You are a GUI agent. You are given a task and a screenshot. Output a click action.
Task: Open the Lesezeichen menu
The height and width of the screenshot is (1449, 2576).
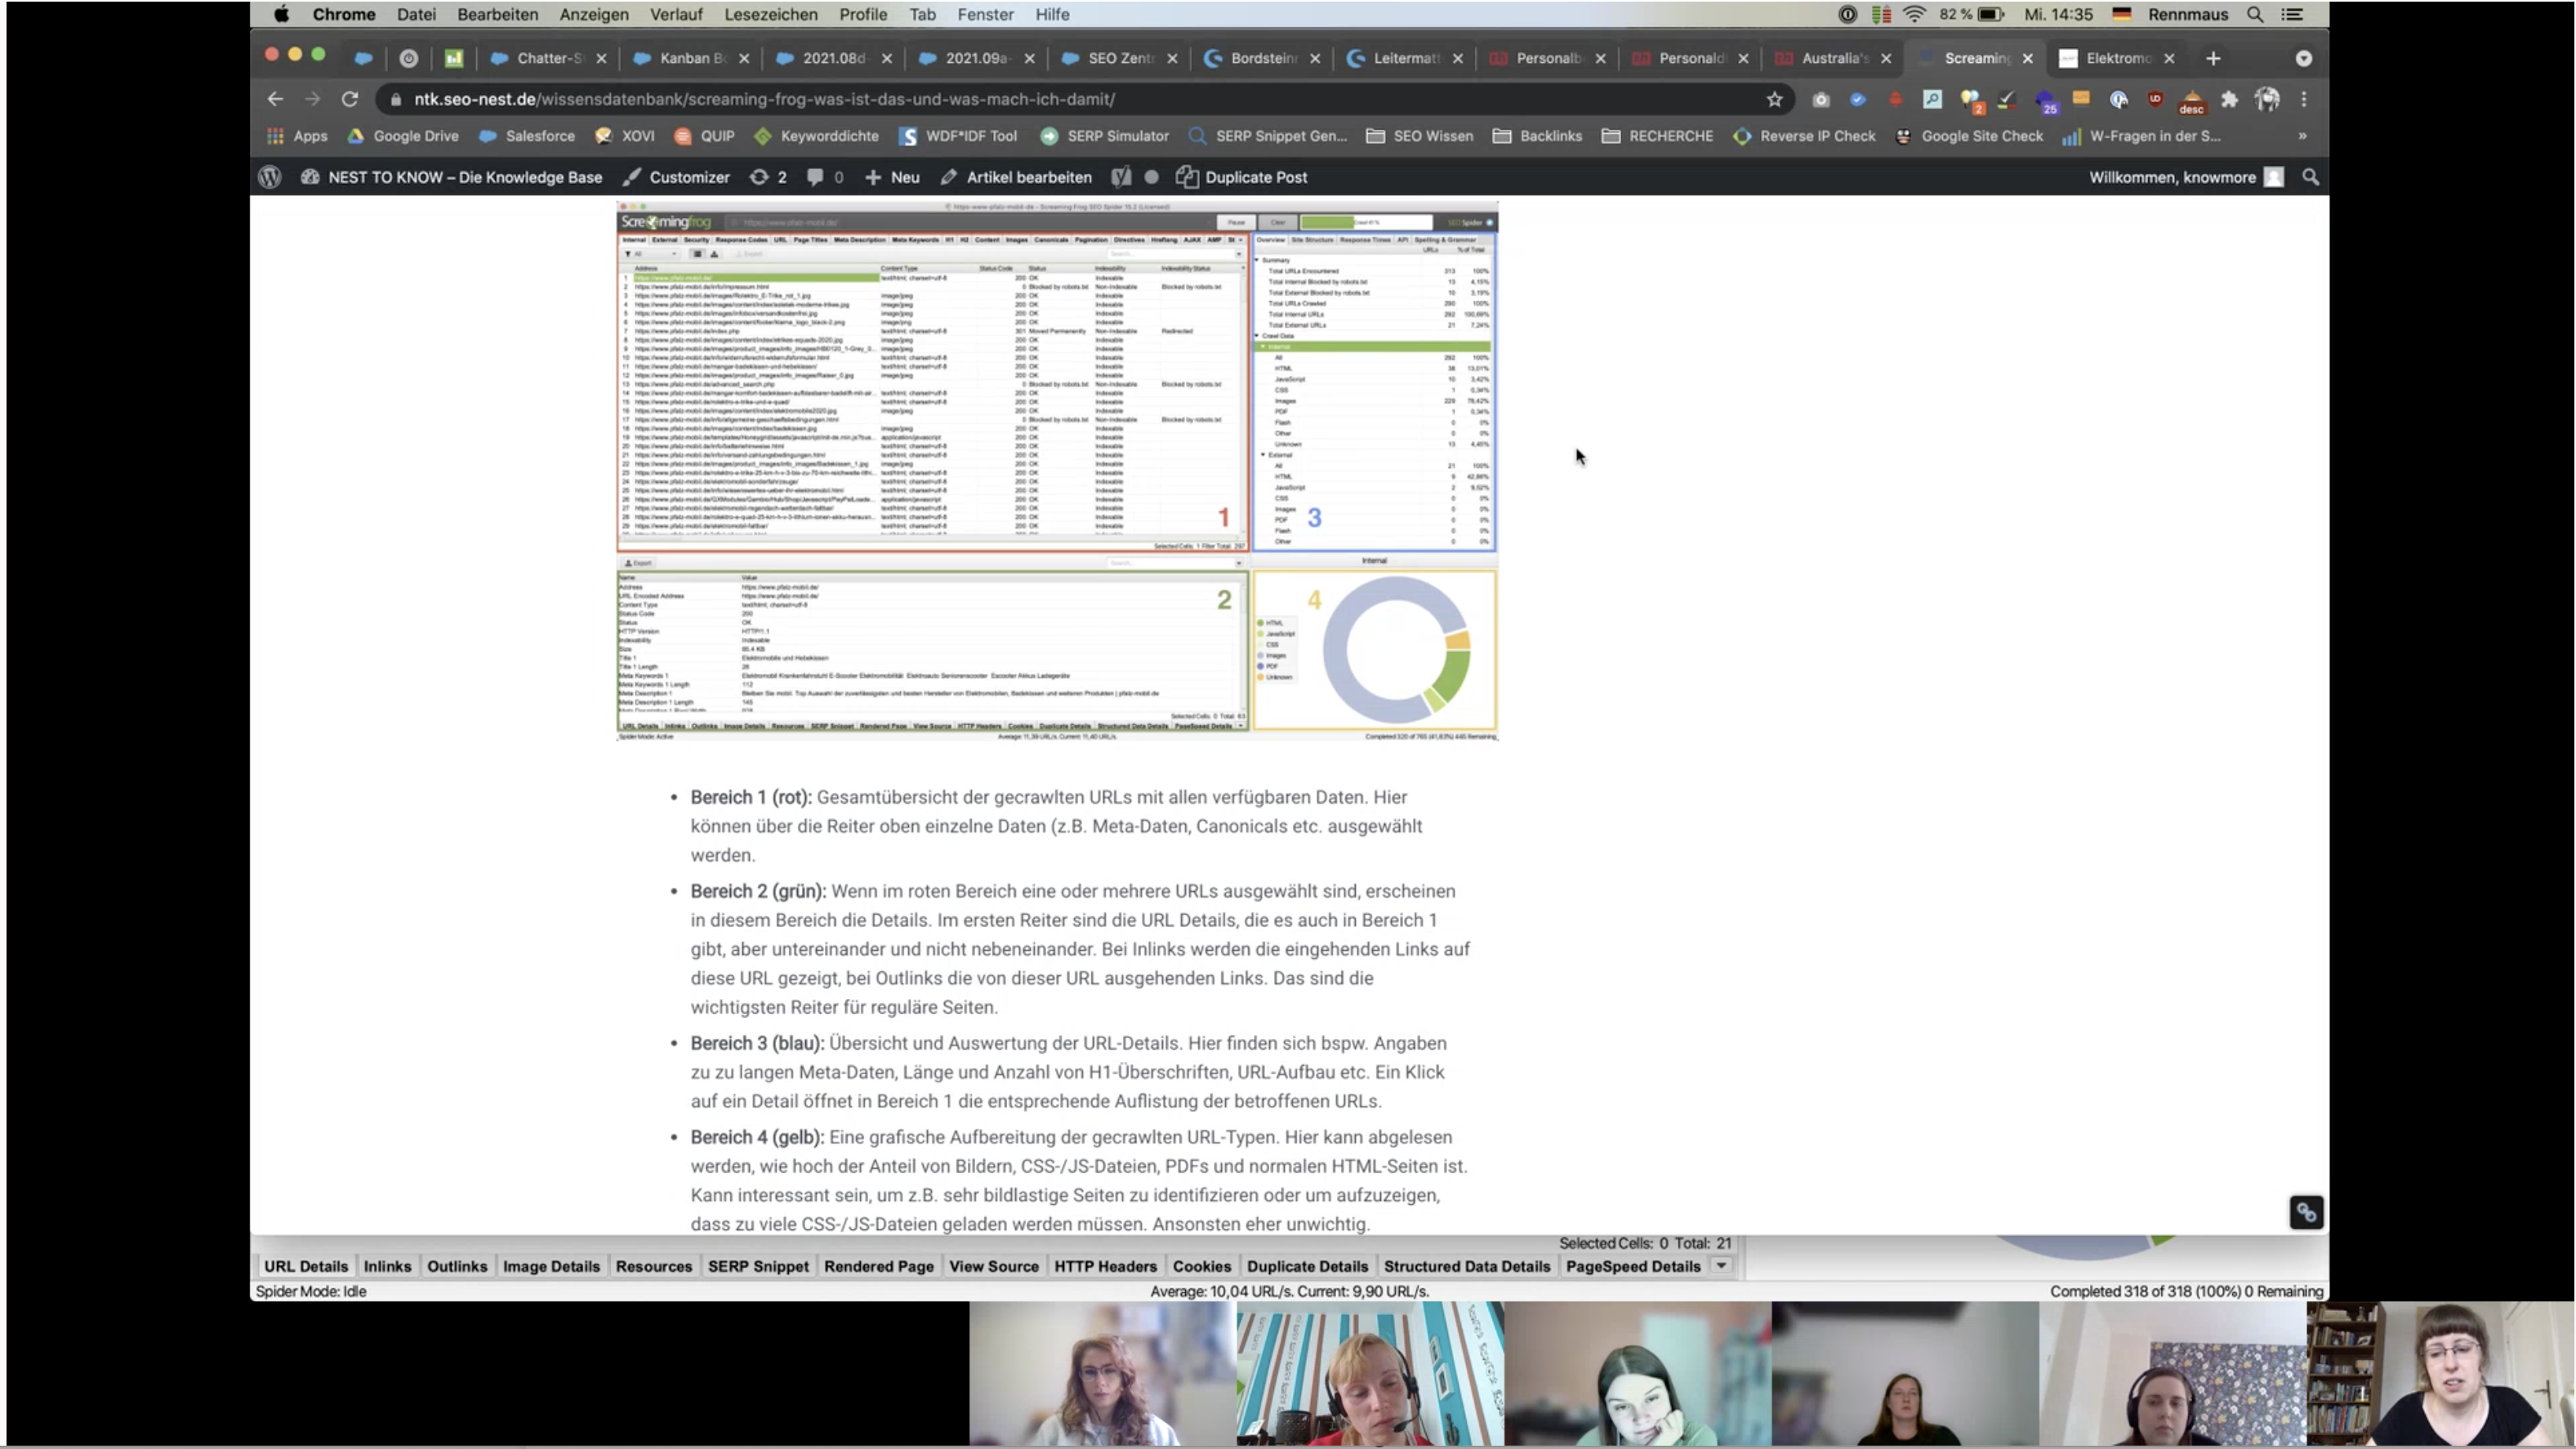[770, 14]
